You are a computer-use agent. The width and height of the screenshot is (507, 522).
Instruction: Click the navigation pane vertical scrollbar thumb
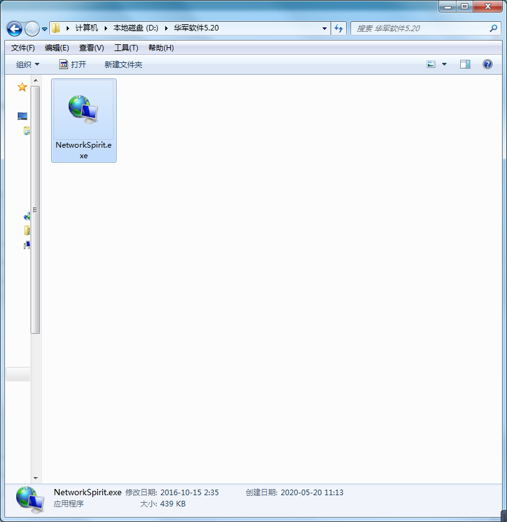[35, 210]
